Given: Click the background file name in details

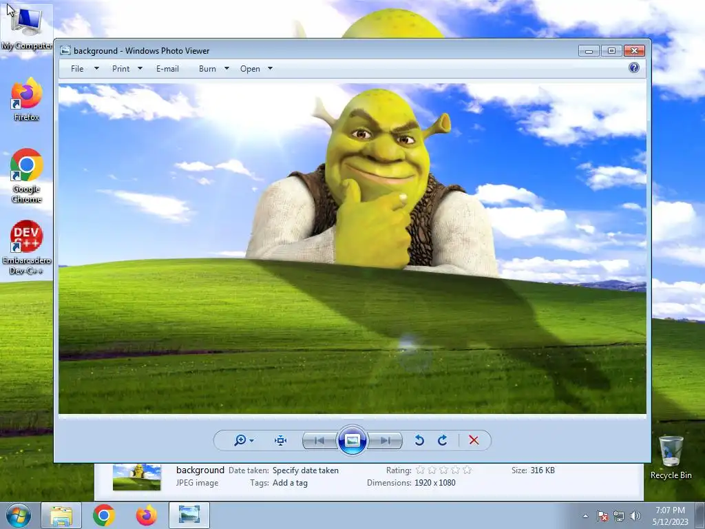Looking at the screenshot, I should [x=200, y=470].
